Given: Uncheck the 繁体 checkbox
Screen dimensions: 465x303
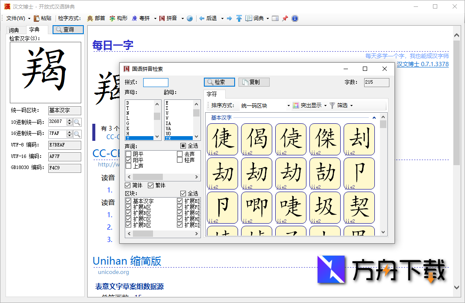Looking at the screenshot, I should (x=151, y=185).
